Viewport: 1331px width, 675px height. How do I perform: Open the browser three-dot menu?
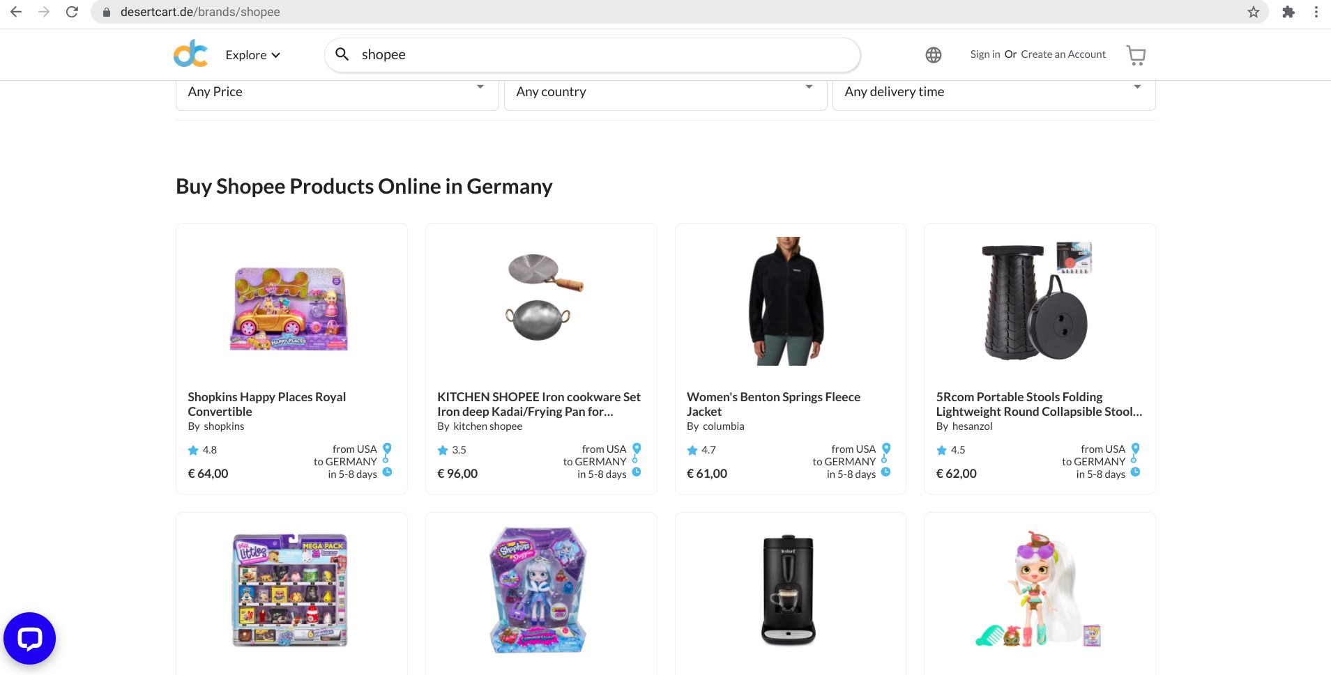1316,12
